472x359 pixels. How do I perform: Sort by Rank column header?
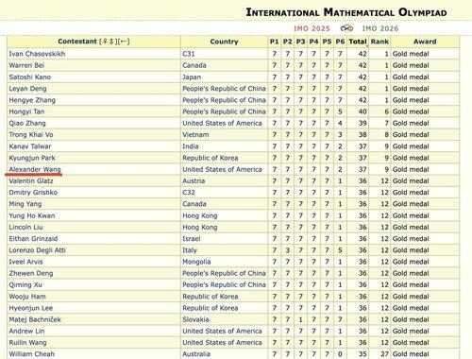(379, 42)
